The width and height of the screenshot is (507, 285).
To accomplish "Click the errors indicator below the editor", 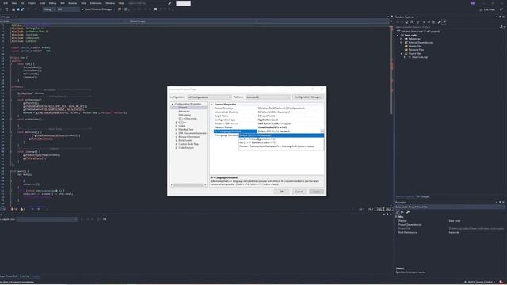I will 14,209.
